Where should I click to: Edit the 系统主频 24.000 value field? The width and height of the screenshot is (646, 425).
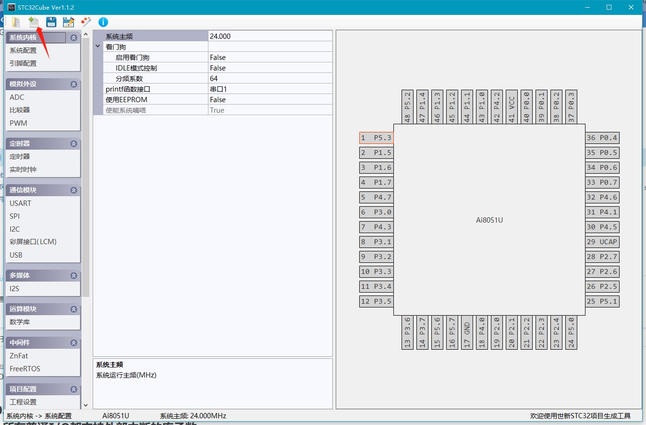269,36
